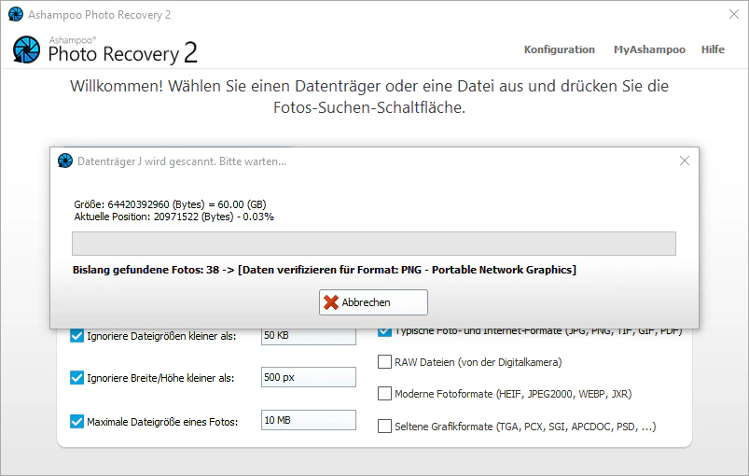Disable Ignoriere Breite/Höhe kleiner als option
The width and height of the screenshot is (749, 476).
[76, 378]
